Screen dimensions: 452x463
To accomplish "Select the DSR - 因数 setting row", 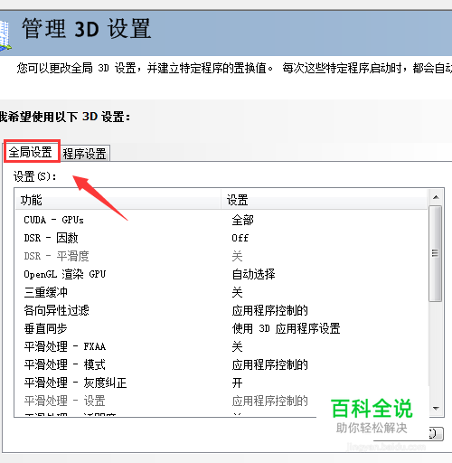I will pyautogui.click(x=221, y=238).
